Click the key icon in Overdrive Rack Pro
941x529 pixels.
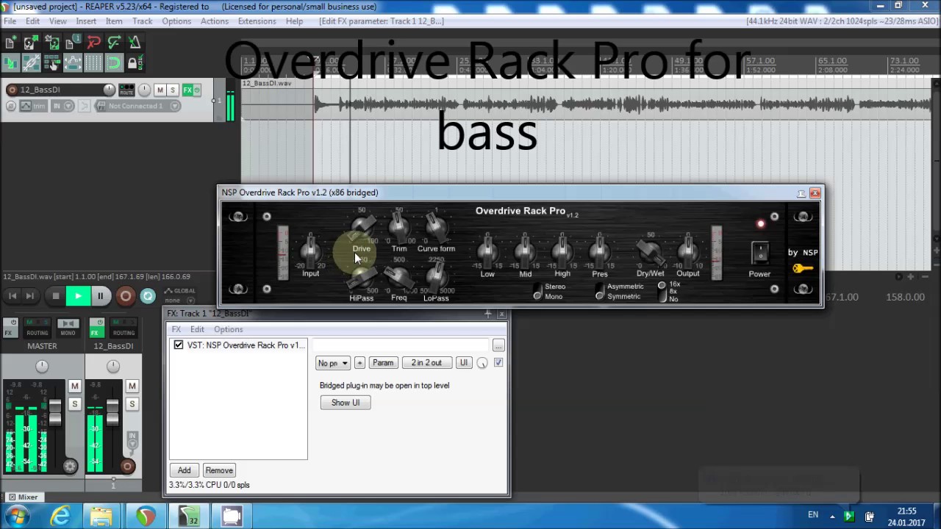point(803,268)
